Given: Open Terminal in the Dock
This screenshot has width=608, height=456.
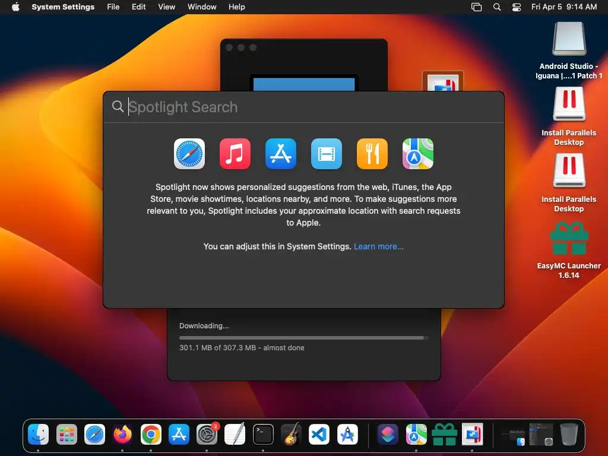Looking at the screenshot, I should point(263,434).
